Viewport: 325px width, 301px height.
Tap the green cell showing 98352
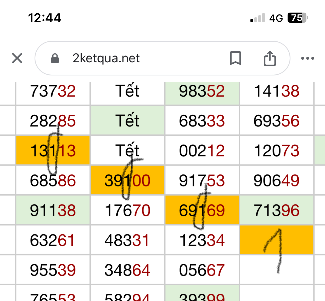pyautogui.click(x=202, y=91)
